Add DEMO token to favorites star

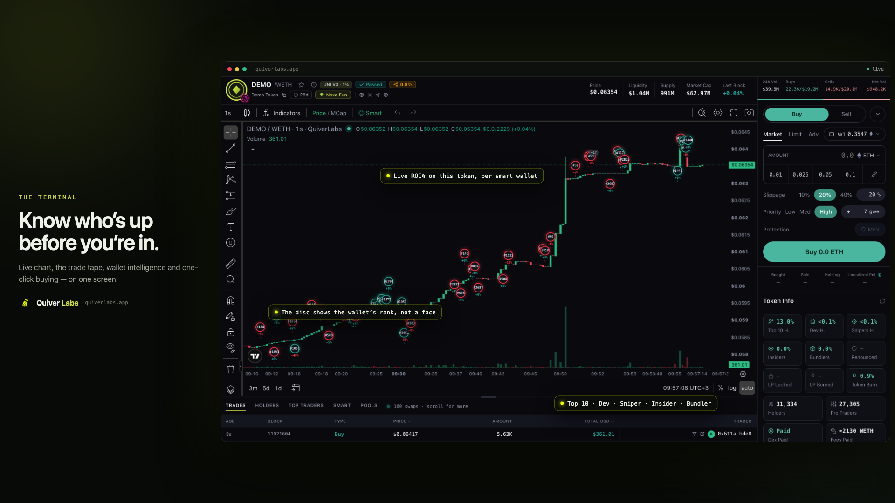[302, 85]
